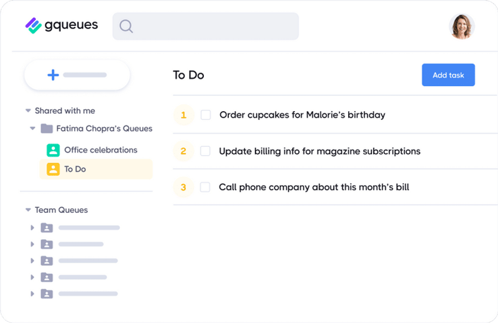The height and width of the screenshot is (323, 498).
Task: Click the GQueues logo icon
Action: coord(33,25)
